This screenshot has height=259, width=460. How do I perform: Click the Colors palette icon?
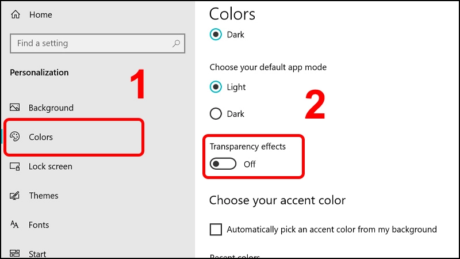15,136
